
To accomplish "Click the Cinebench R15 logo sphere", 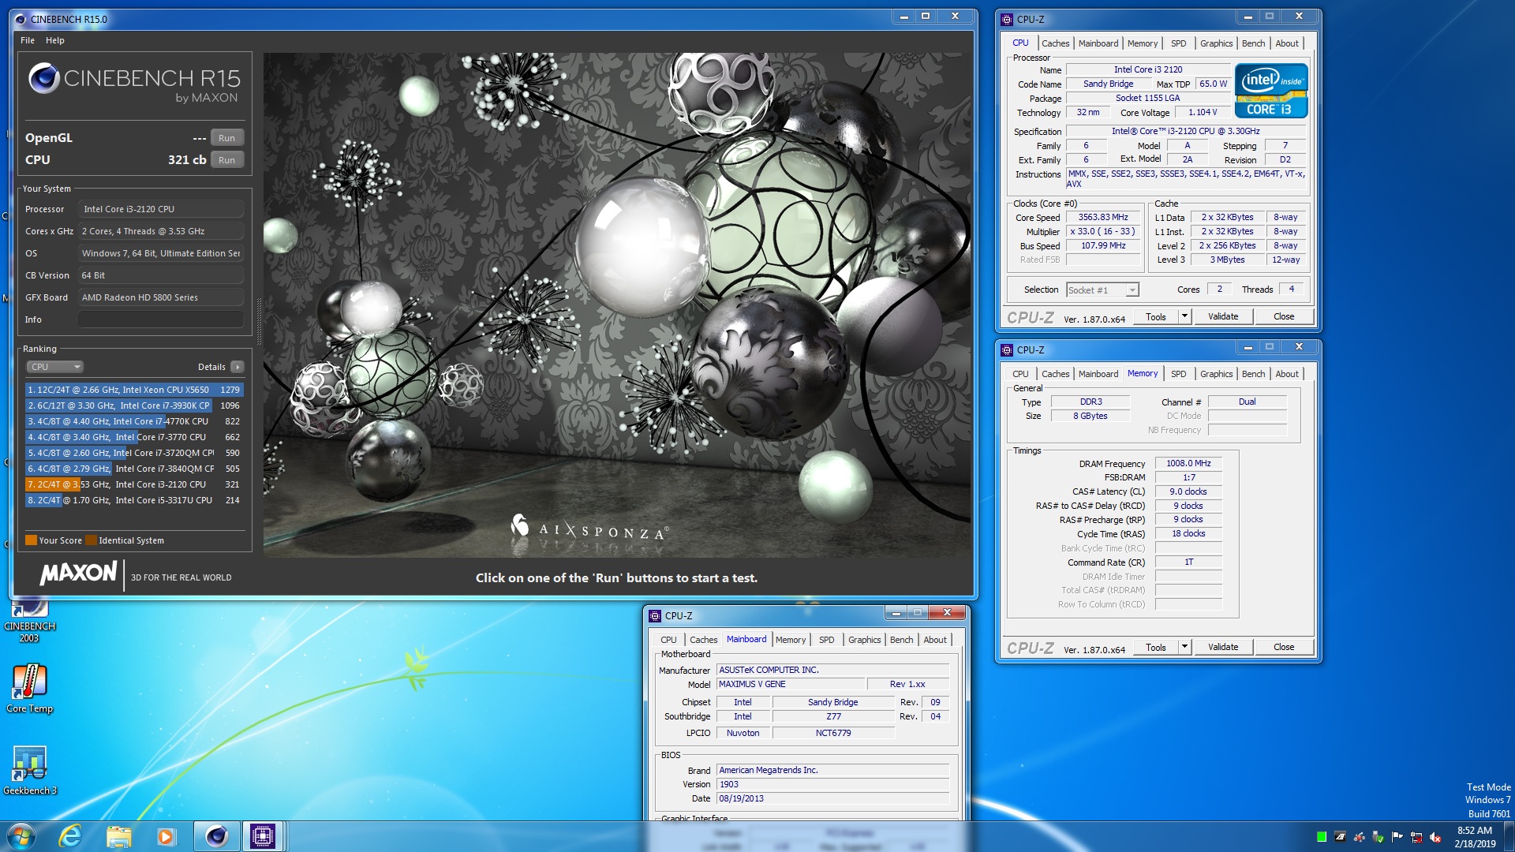I will click(x=44, y=78).
